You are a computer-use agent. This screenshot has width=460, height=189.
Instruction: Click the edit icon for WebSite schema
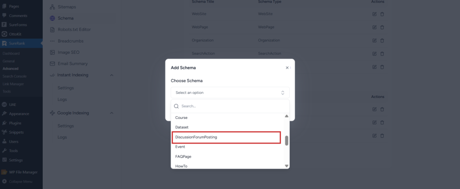pos(374,14)
